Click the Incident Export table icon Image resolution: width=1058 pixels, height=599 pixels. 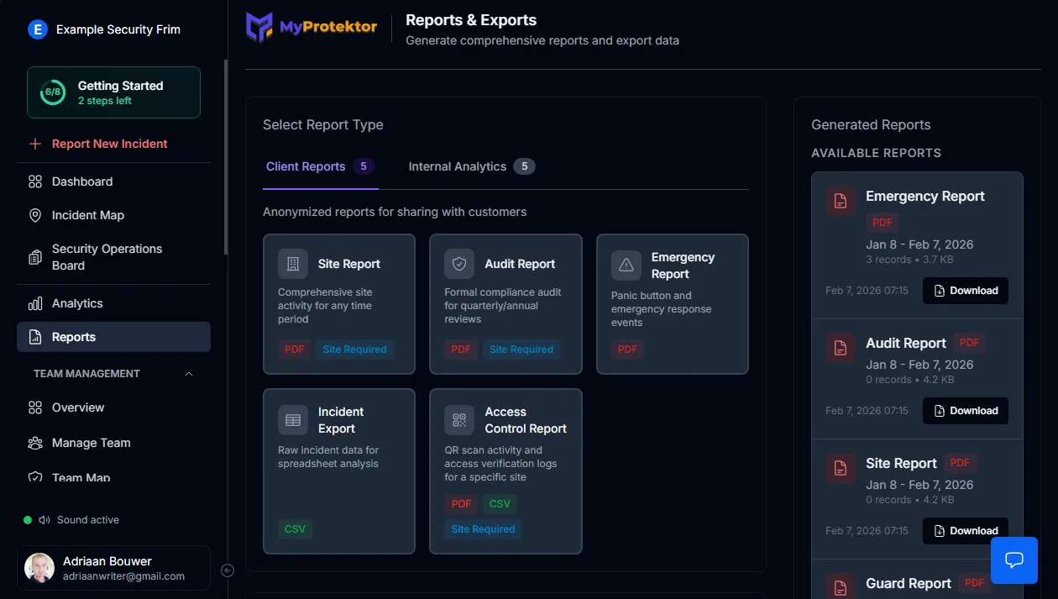click(x=293, y=420)
